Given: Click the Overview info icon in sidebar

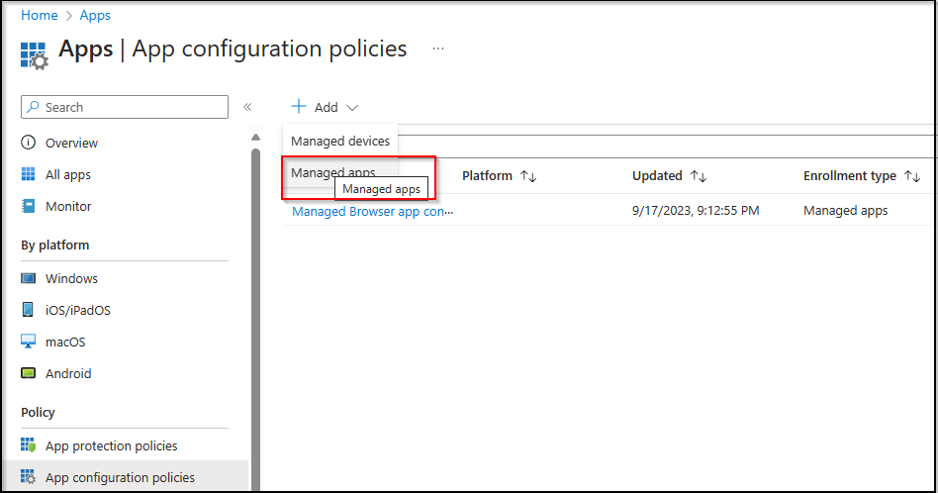Looking at the screenshot, I should click(29, 143).
